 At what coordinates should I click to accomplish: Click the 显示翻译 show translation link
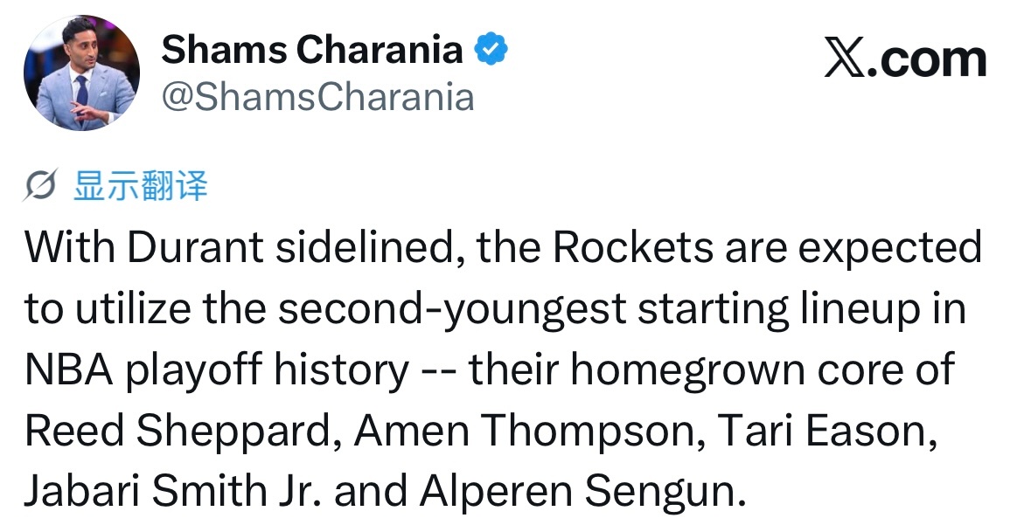point(141,186)
